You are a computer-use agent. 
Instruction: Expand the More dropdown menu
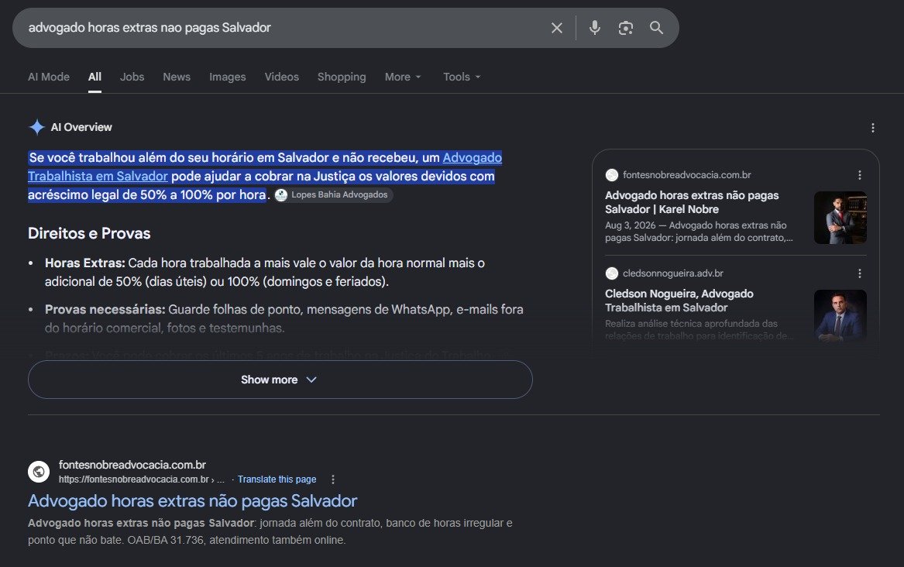(x=403, y=77)
